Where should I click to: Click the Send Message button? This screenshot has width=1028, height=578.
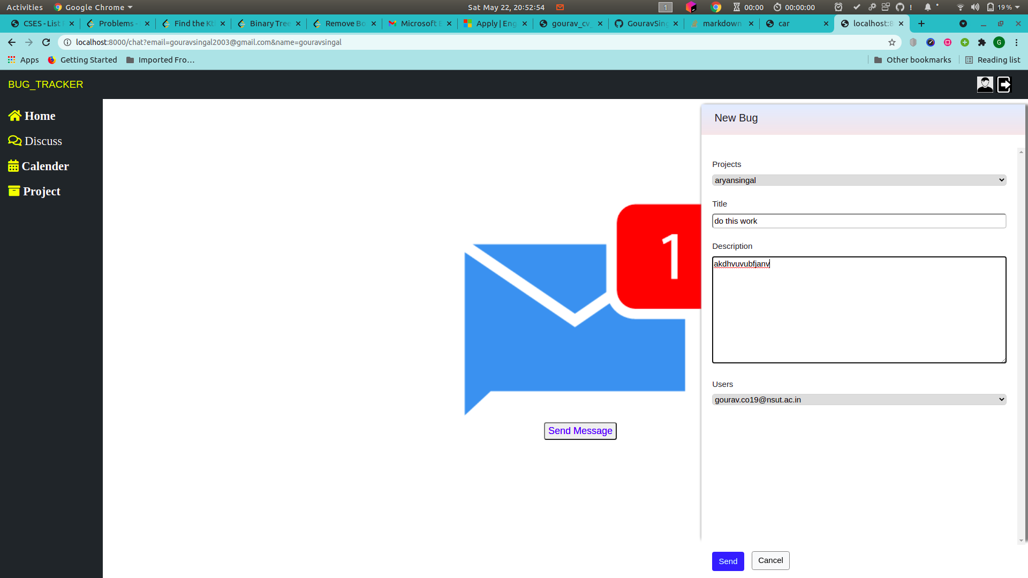pos(580,431)
